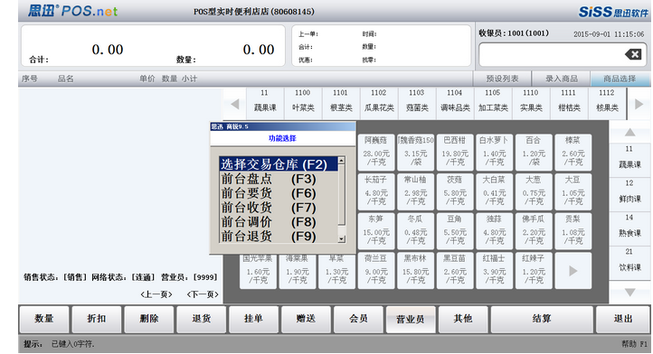Open the 录入商品 tab

(562, 79)
